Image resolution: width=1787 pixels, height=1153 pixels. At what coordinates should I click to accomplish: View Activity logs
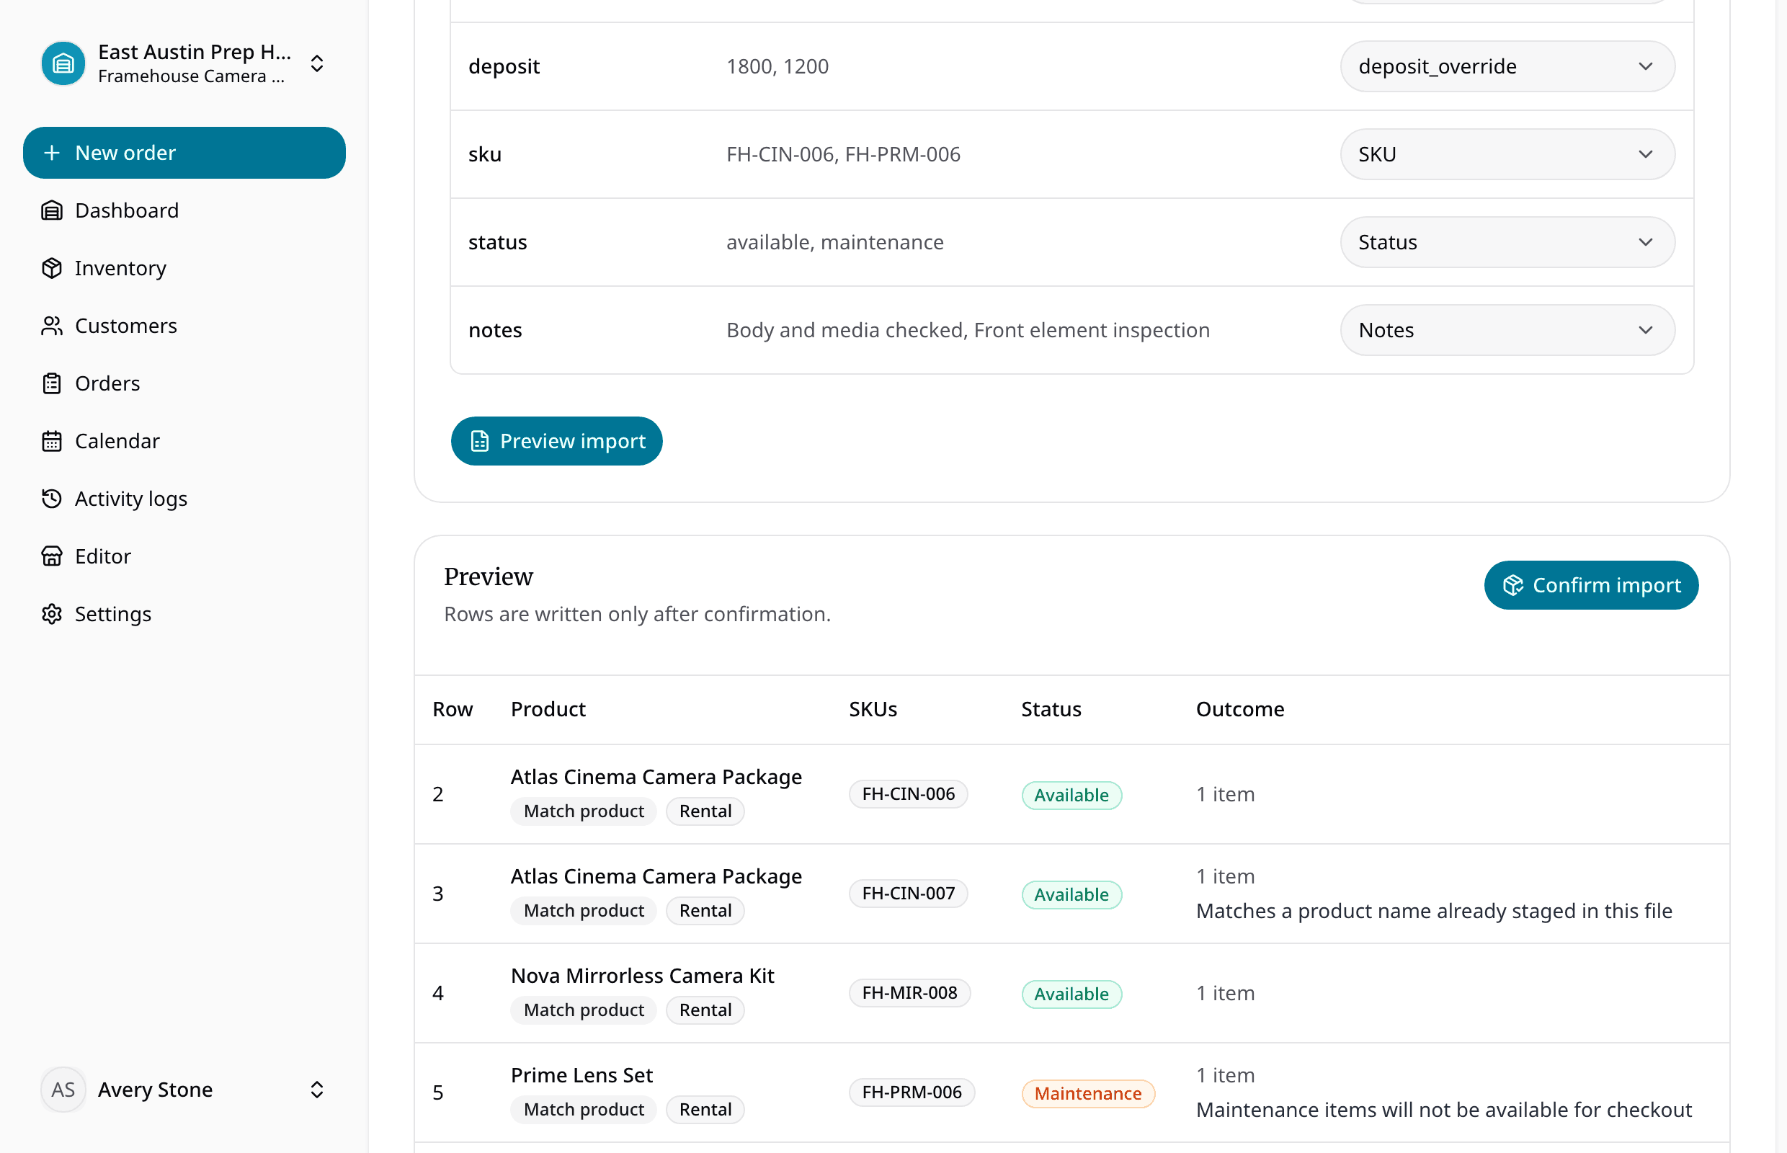pos(184,499)
